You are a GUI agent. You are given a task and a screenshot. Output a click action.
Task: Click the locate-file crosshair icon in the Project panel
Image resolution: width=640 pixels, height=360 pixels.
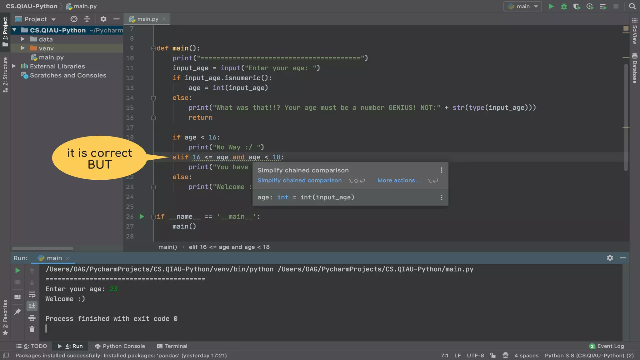(x=74, y=19)
